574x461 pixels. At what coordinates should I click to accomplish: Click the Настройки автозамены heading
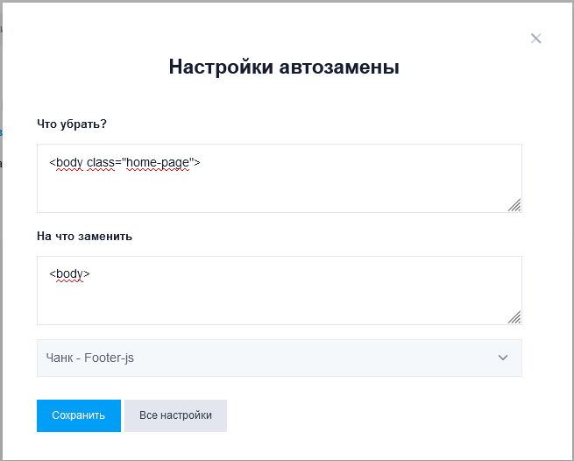(x=284, y=67)
